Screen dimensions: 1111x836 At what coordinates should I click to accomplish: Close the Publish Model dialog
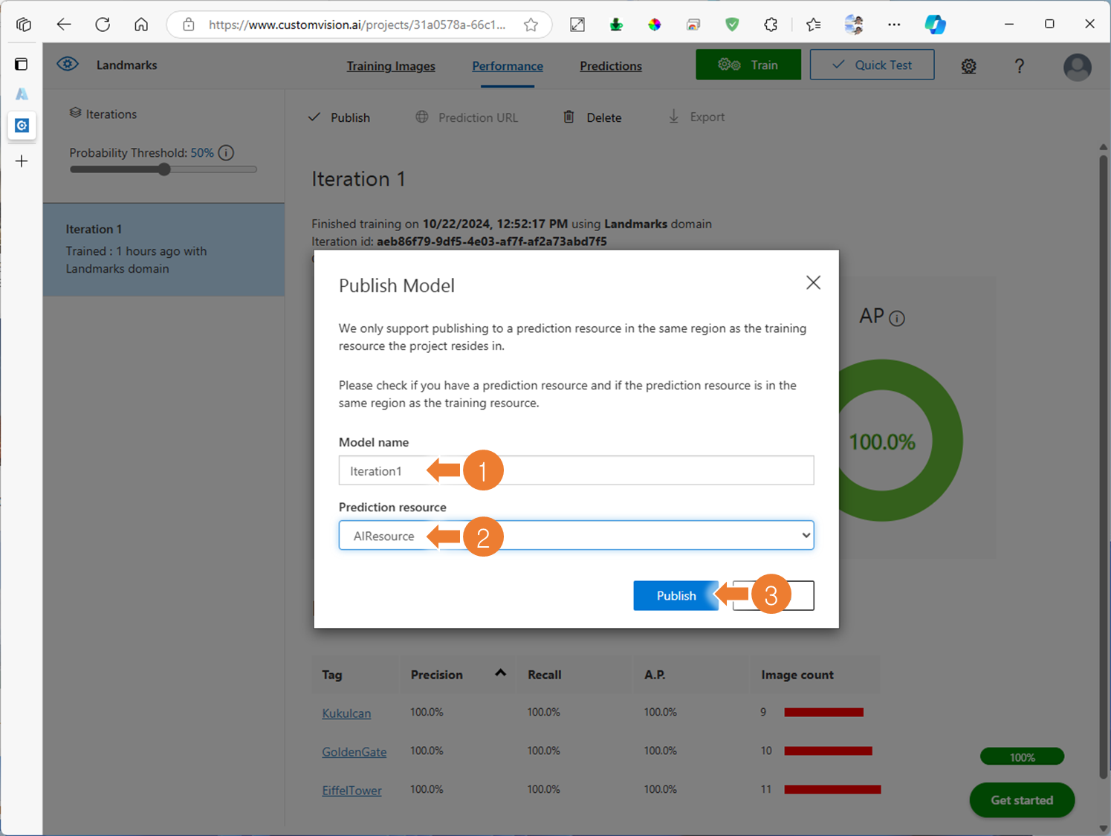click(813, 282)
